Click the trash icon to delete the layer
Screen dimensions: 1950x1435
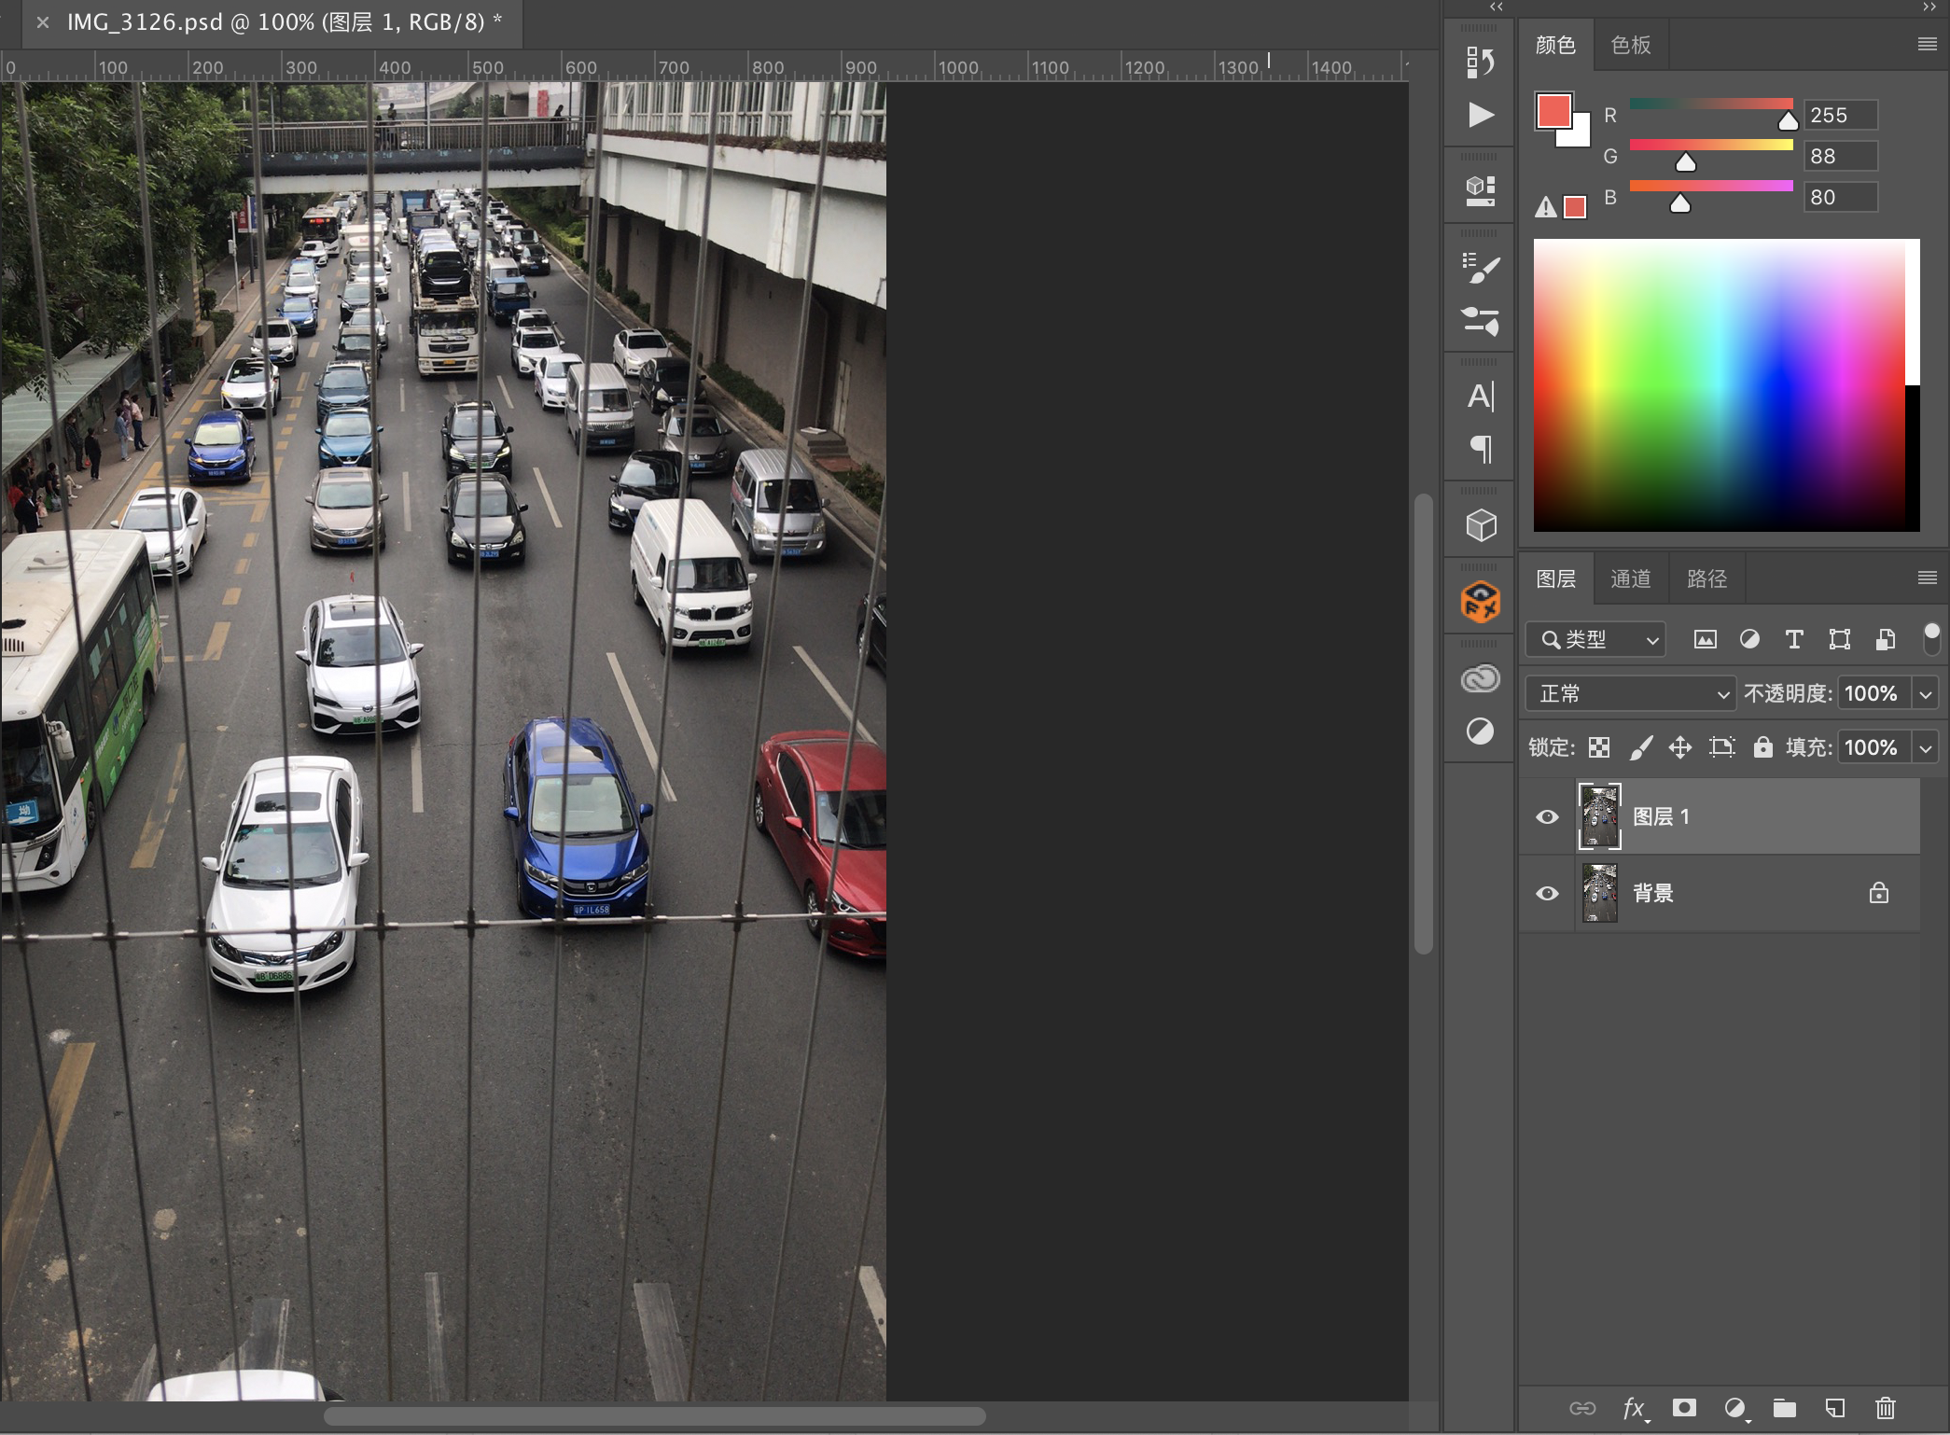(x=1885, y=1407)
